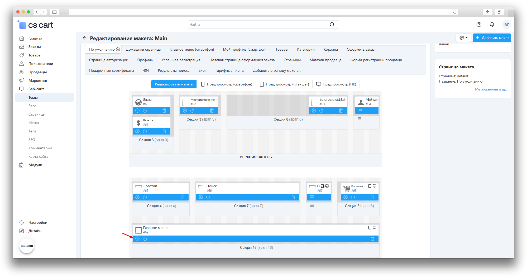Select Предпросмотр (смартфон) preview tab
Screen dimensions: 527x277
point(227,84)
